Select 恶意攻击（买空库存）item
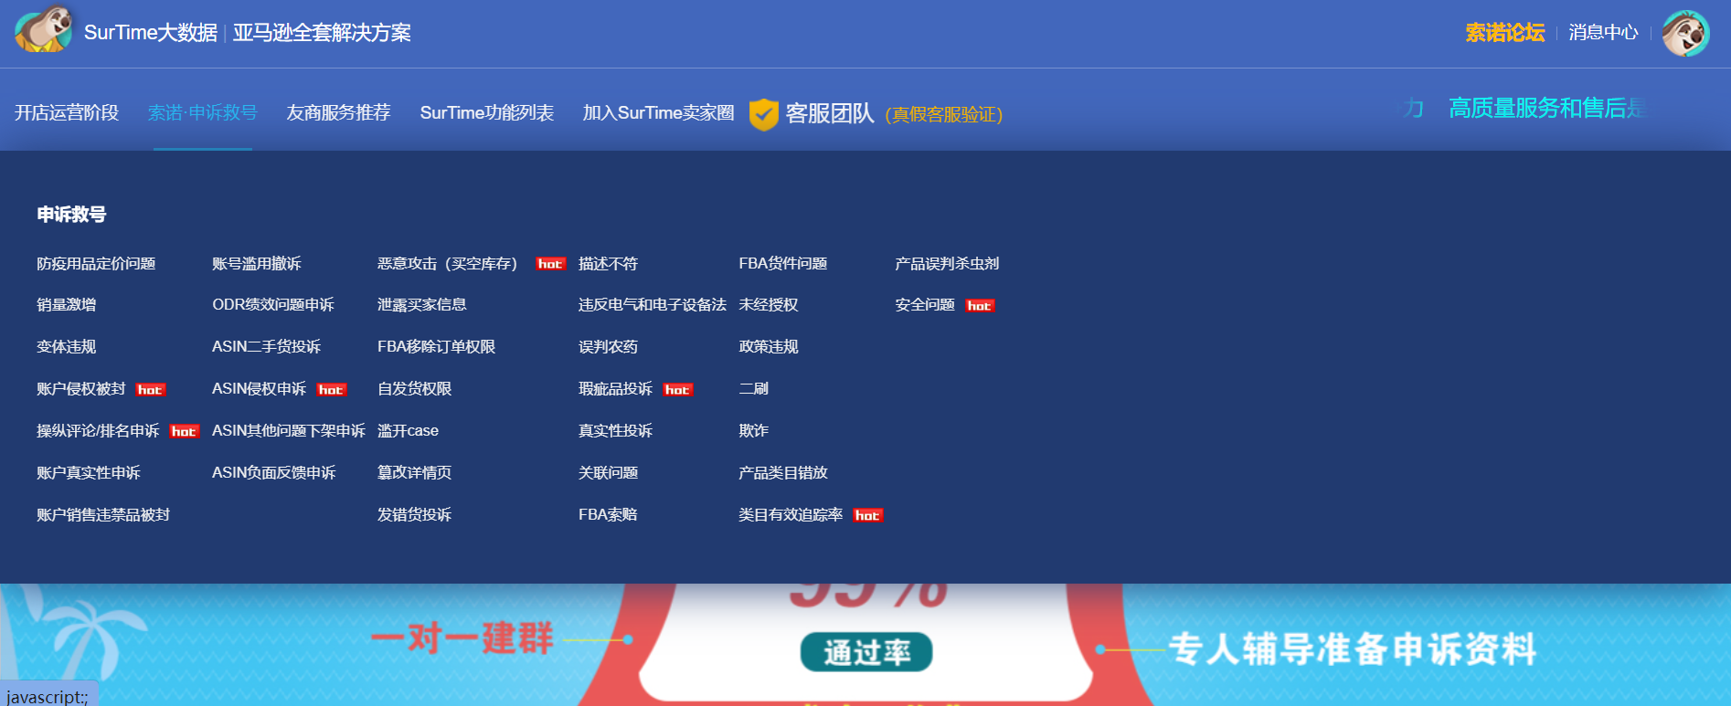This screenshot has height=706, width=1731. (448, 264)
